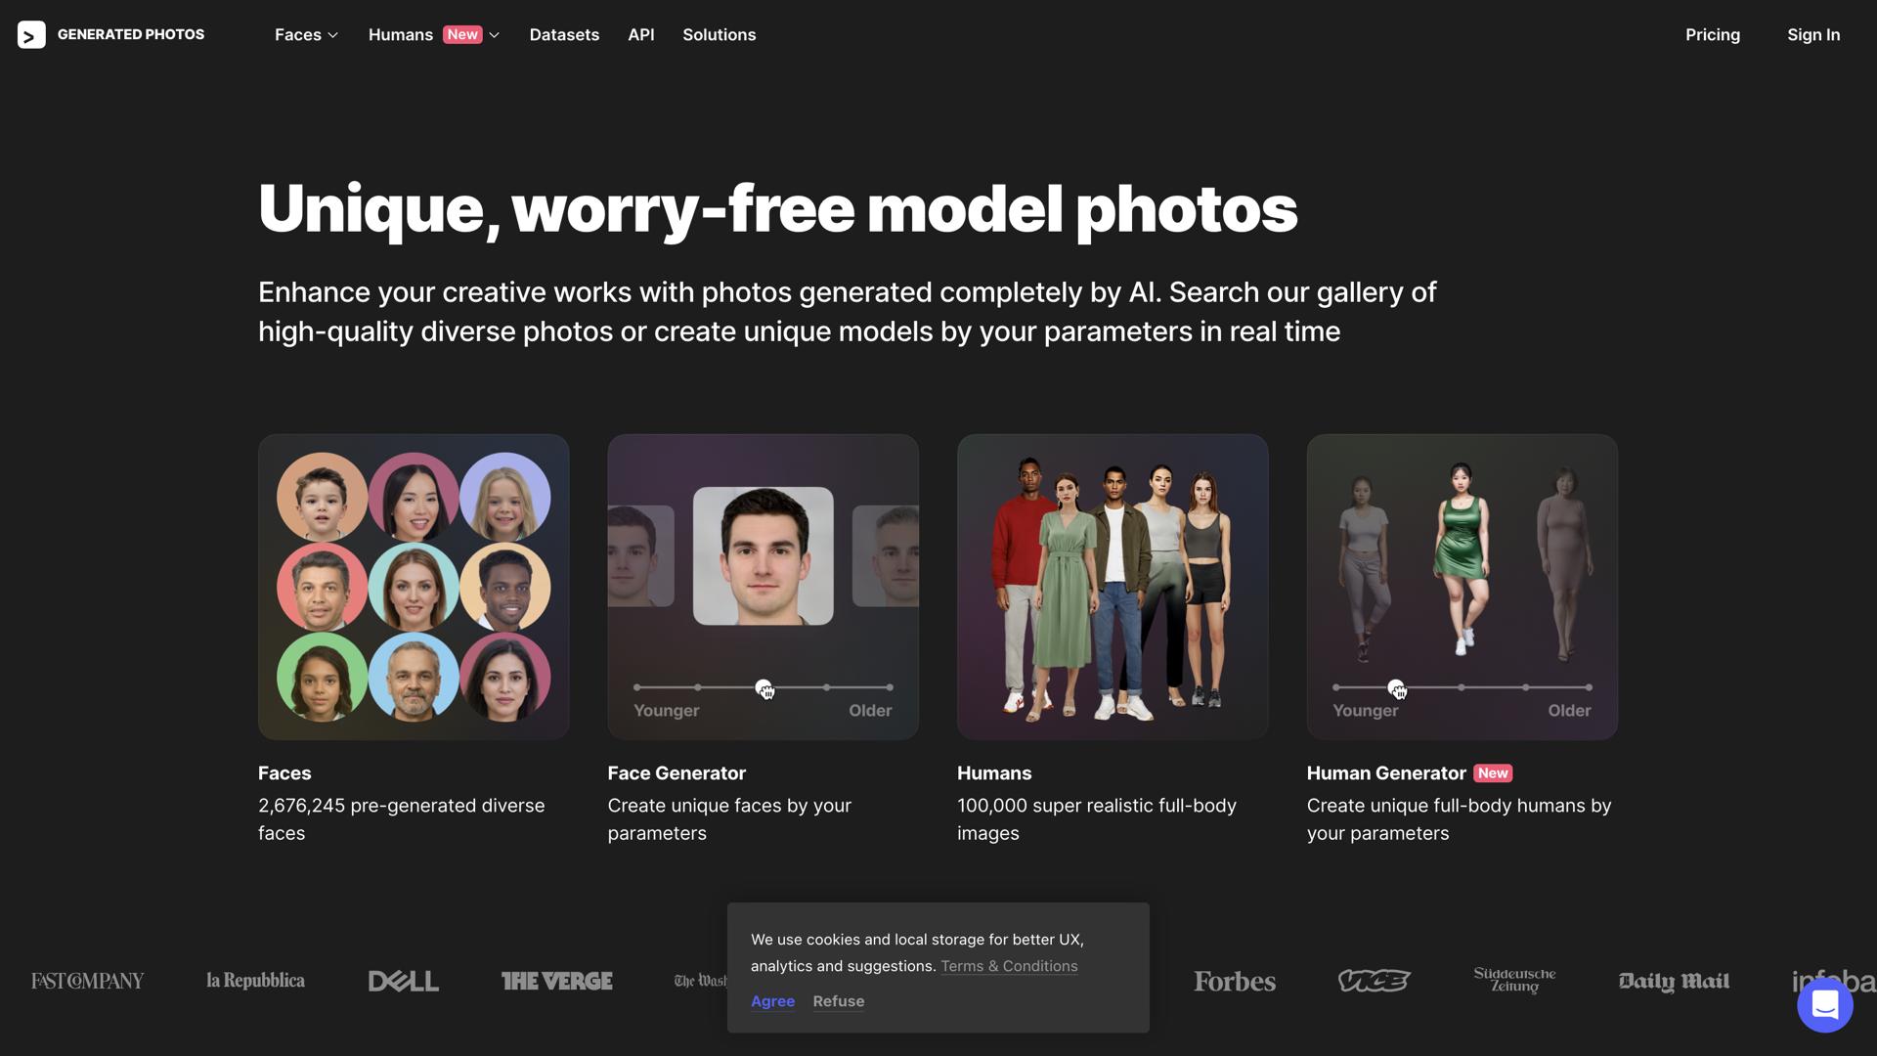
Task: Open the API menu item
Action: [x=640, y=35]
